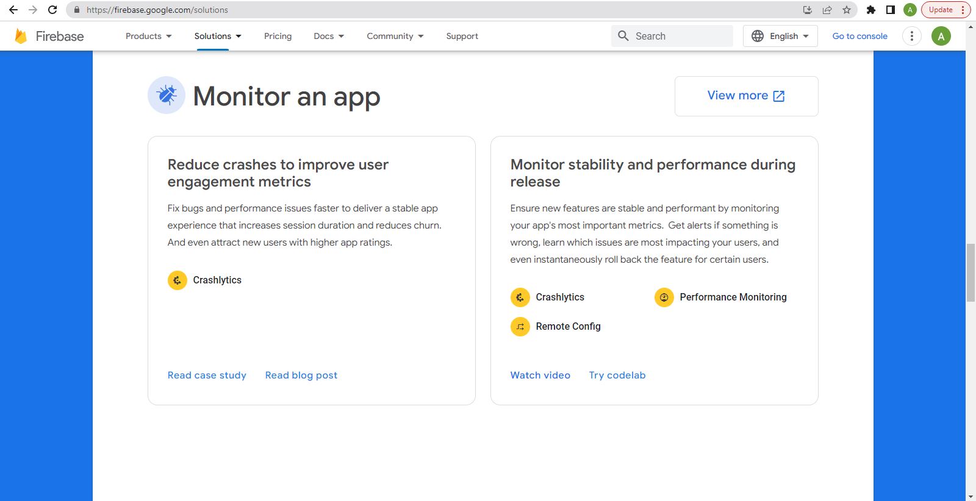Click the Firebase flame logo

click(21, 36)
